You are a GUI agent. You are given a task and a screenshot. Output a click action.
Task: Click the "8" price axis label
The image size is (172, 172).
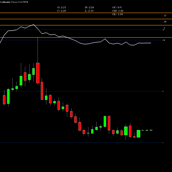(164, 28)
